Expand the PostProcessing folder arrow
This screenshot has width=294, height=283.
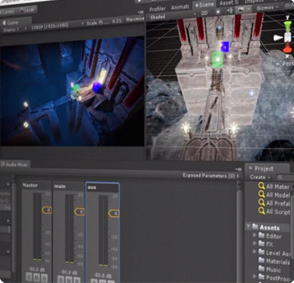tap(254, 276)
